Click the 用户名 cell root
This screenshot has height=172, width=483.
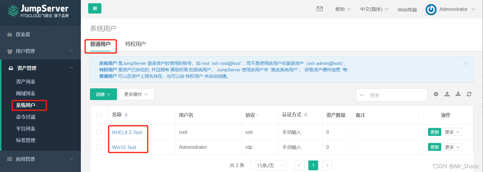point(183,132)
